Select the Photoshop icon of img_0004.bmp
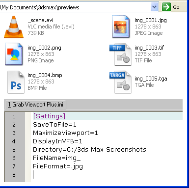 16,82
